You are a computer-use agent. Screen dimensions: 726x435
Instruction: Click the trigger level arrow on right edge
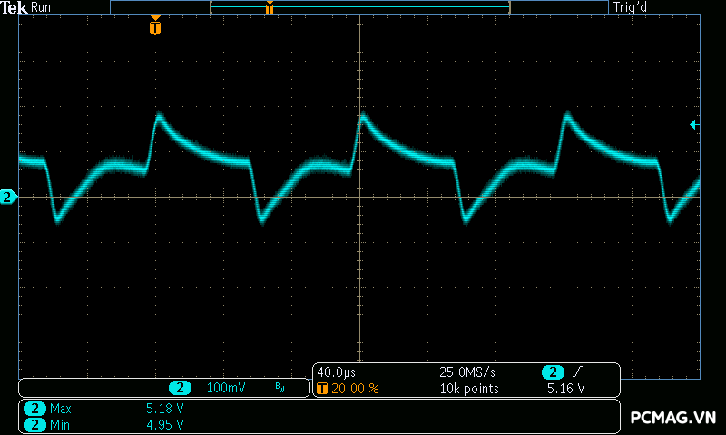click(693, 124)
